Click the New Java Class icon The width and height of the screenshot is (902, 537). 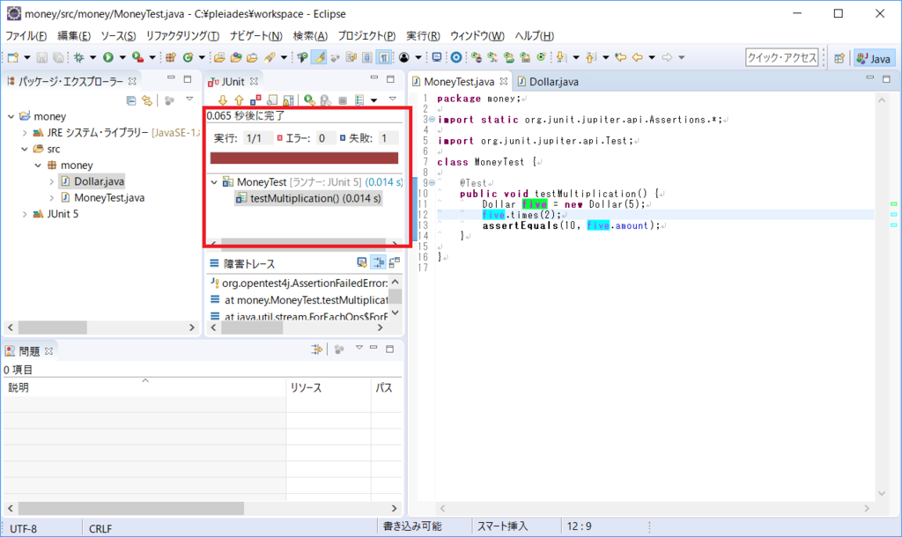(x=188, y=57)
